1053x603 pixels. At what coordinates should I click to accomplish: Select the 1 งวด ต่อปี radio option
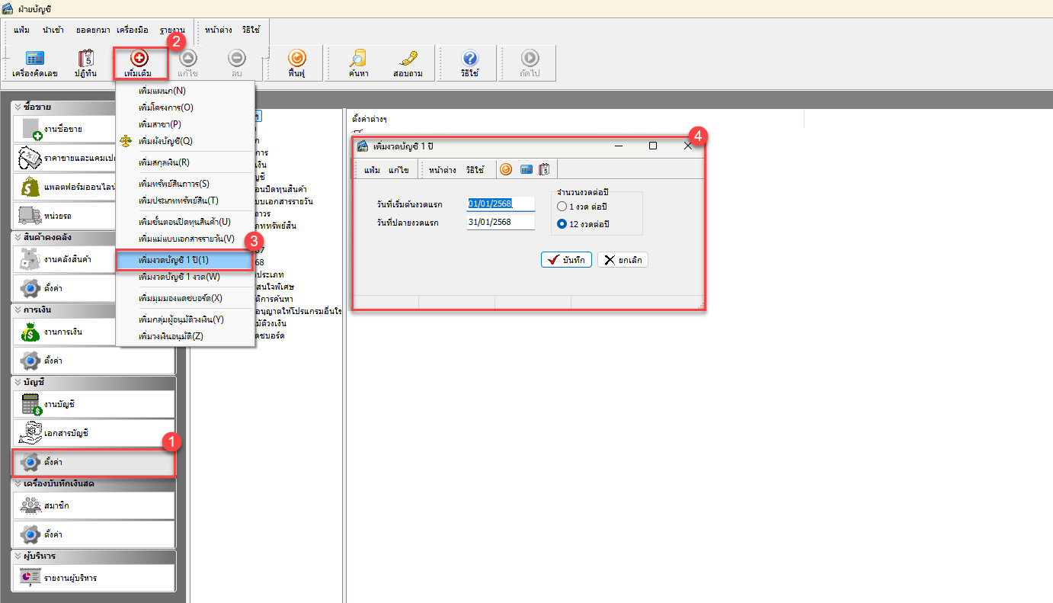click(562, 207)
